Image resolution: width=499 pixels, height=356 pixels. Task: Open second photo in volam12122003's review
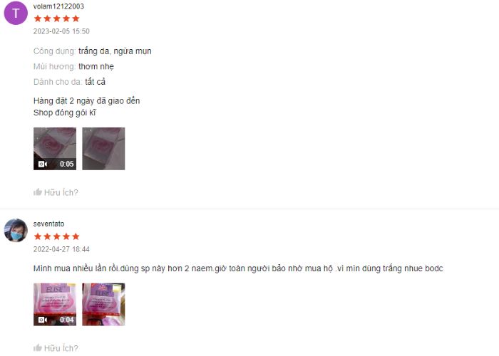(x=103, y=149)
